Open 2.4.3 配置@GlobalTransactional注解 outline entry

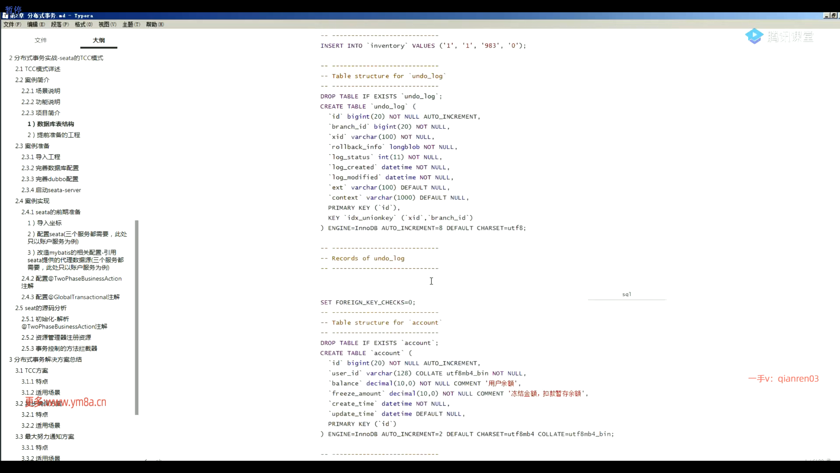pyautogui.click(x=70, y=297)
